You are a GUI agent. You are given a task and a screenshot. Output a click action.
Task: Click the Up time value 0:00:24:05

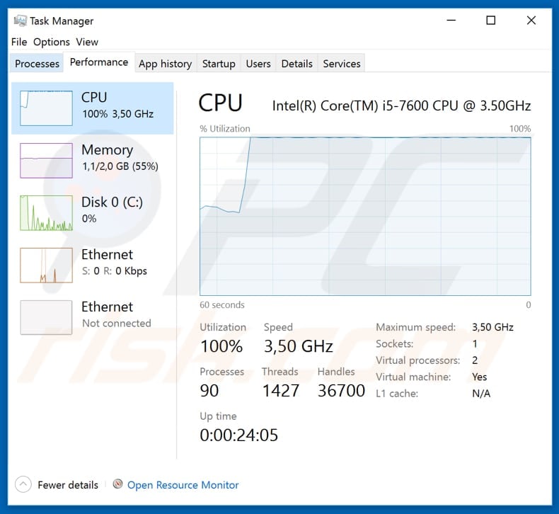coord(239,435)
